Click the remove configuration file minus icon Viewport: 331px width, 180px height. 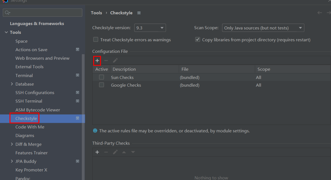click(x=106, y=60)
